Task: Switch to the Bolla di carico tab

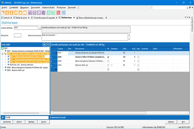Action: coord(22,18)
